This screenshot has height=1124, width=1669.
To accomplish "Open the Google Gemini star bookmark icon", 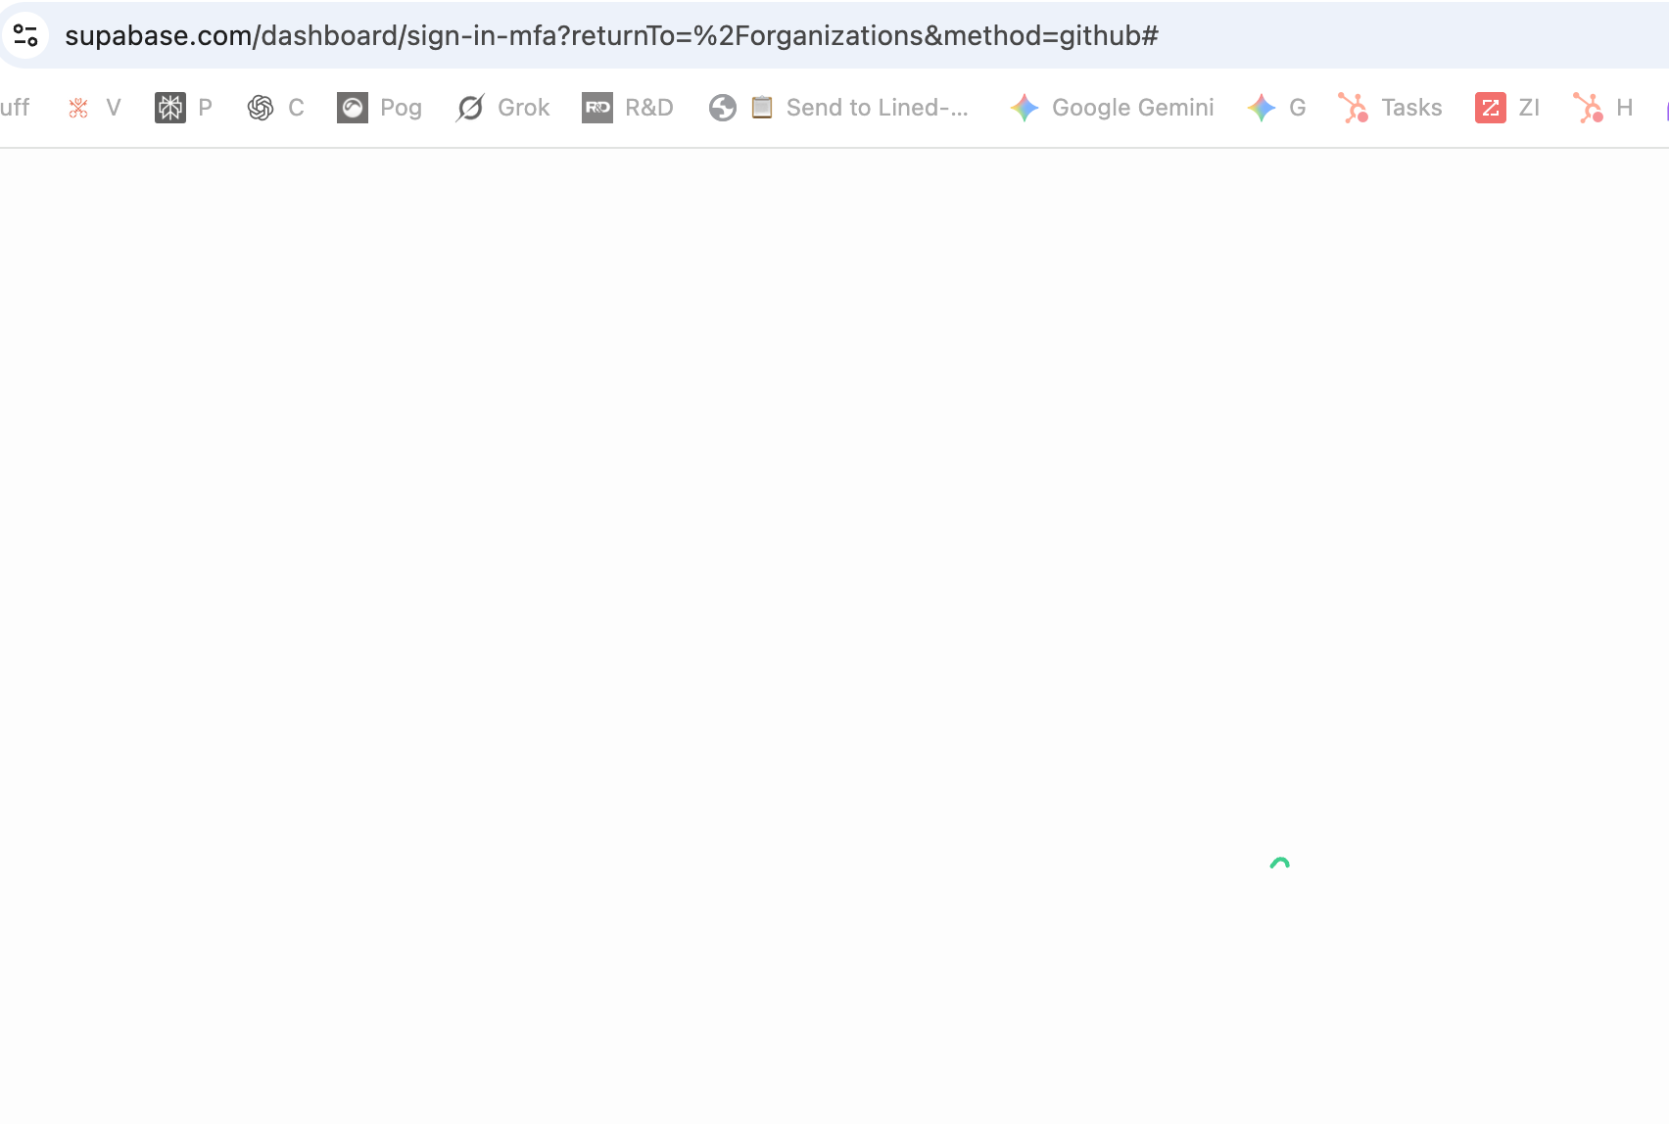I will (x=1024, y=107).
